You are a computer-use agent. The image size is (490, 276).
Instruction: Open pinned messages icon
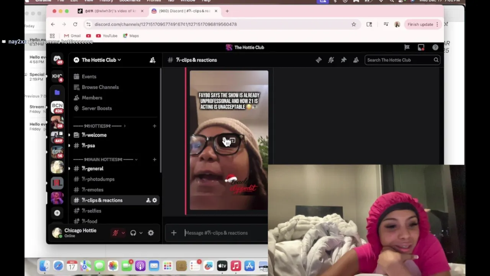(344, 60)
